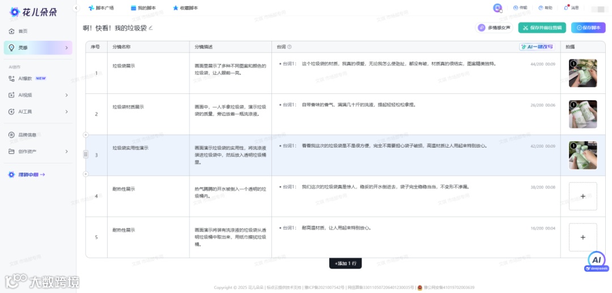Screen dimensions: 612x293
Task: Open the 营销中枢 link in the sidebar
Action: [x=32, y=175]
